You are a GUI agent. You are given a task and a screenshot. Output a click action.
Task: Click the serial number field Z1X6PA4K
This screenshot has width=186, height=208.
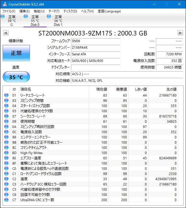(x=96, y=48)
